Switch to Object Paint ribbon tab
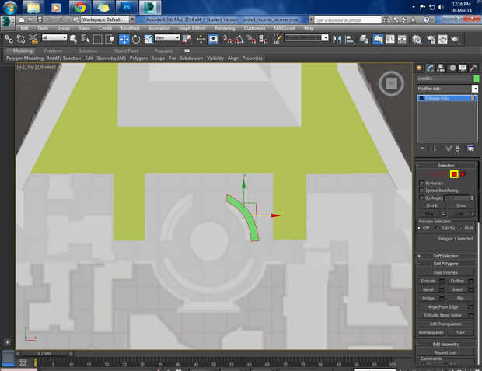 [x=125, y=51]
